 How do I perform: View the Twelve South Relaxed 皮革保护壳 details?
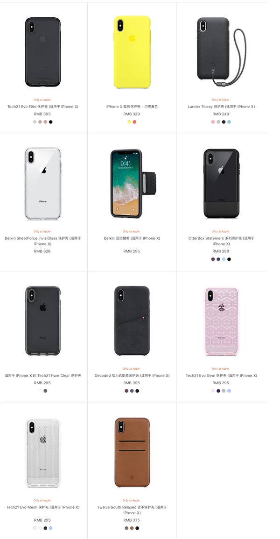point(132,510)
